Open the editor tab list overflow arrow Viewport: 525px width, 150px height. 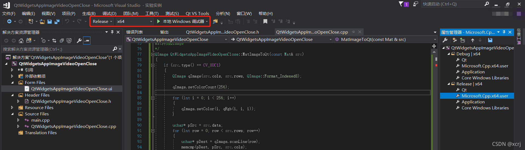pos(435,32)
